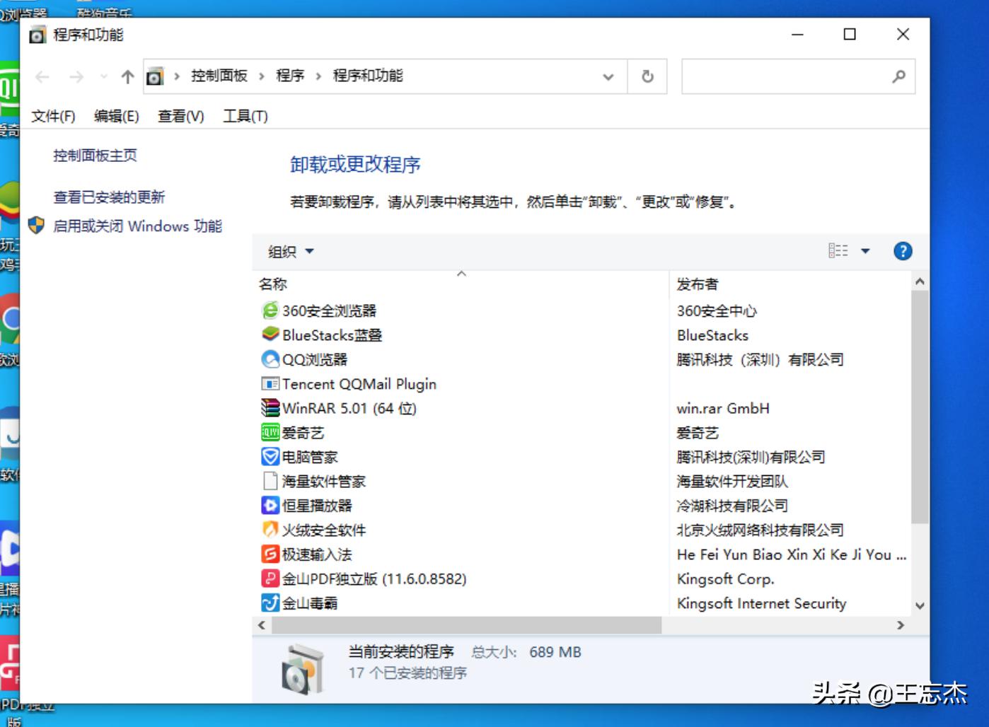The image size is (989, 727).
Task: Select the WinRAR 5.01 program
Action: pyautogui.click(x=339, y=408)
